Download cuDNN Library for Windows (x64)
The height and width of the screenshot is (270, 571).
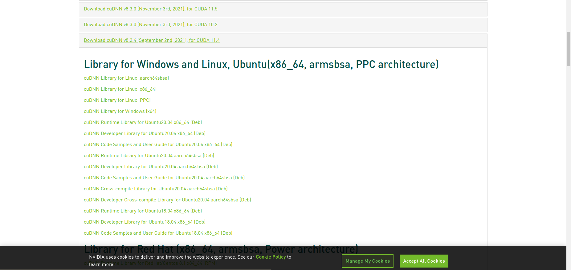point(120,111)
